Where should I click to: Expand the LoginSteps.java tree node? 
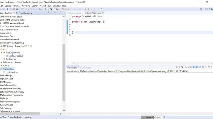4,56
